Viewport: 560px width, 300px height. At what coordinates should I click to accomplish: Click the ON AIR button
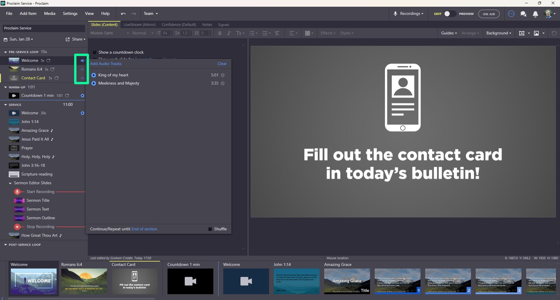(489, 14)
